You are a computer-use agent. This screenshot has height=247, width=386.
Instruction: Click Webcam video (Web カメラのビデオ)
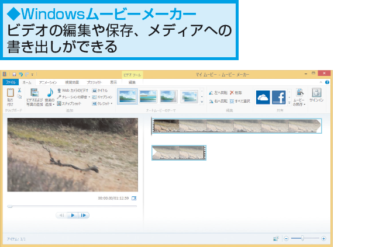pos(73,91)
